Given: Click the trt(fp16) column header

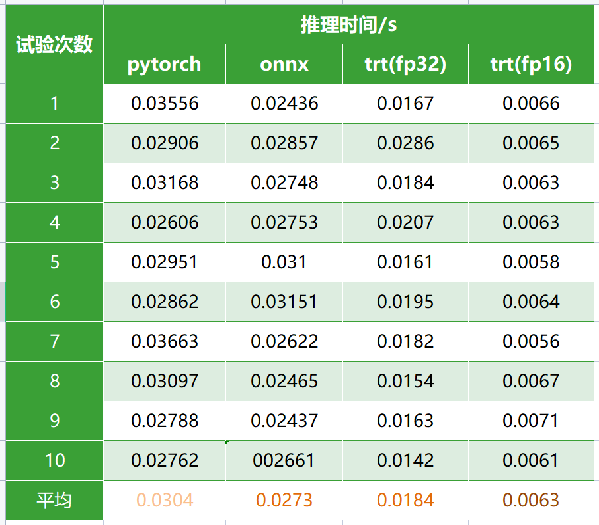Looking at the screenshot, I should pos(531,64).
